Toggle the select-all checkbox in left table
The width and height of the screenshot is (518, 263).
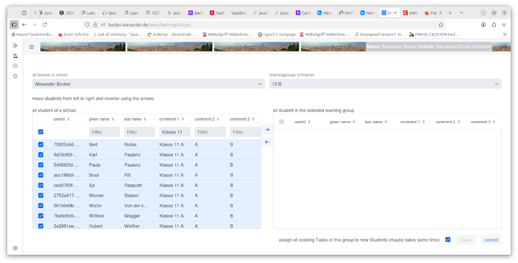coord(40,131)
